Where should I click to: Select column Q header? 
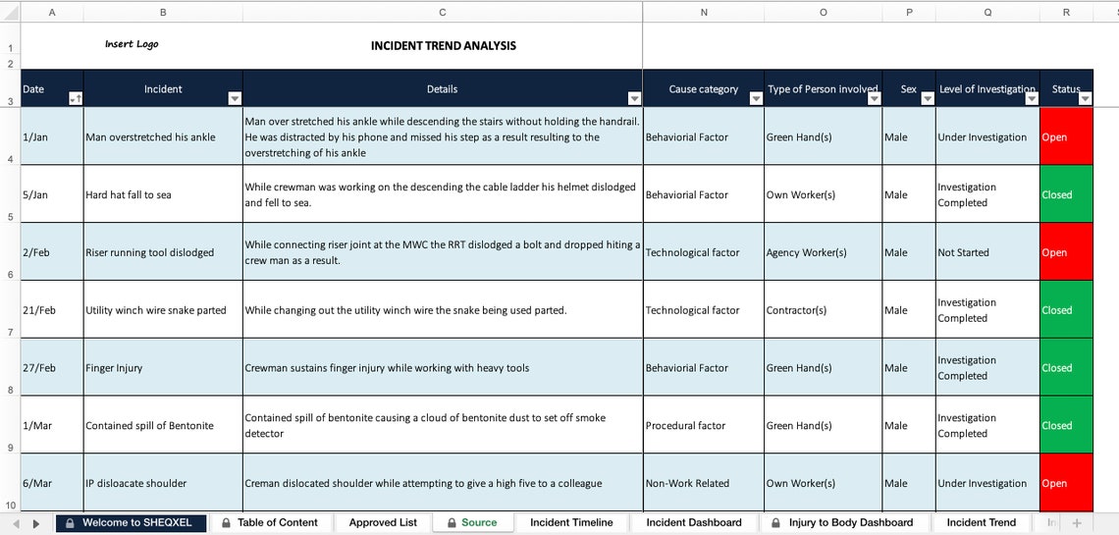click(x=987, y=12)
